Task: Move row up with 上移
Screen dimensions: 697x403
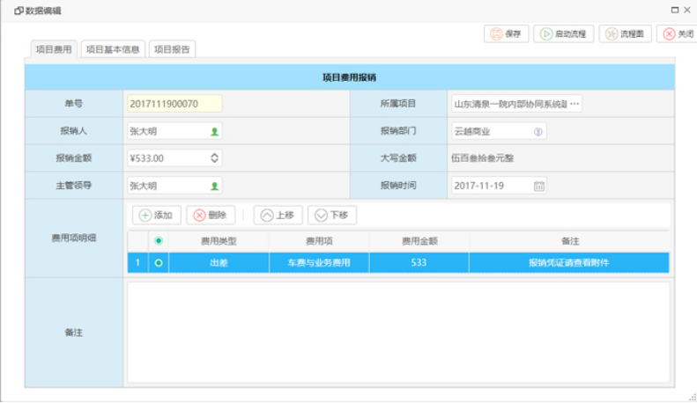Action: coord(278,216)
